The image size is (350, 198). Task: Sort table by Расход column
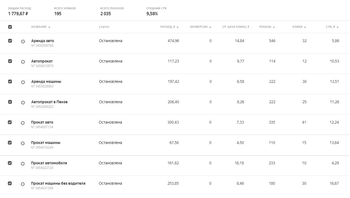(170, 27)
